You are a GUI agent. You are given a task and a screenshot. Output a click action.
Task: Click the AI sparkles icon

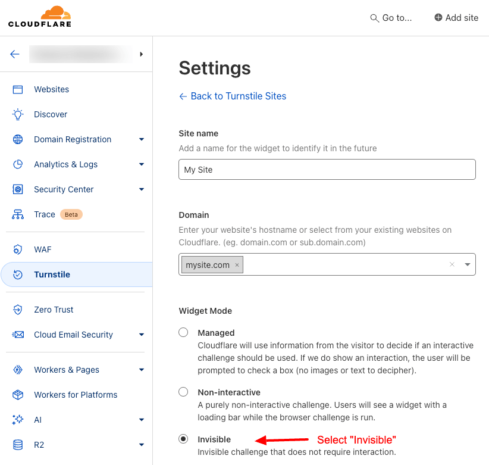tap(18, 420)
